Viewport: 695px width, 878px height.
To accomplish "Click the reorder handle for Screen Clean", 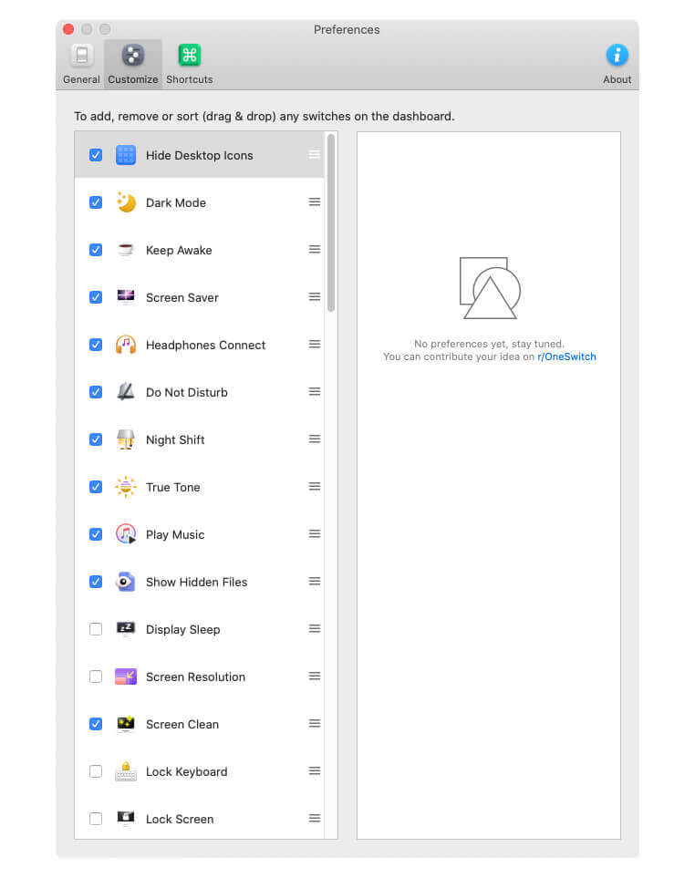I will (315, 723).
